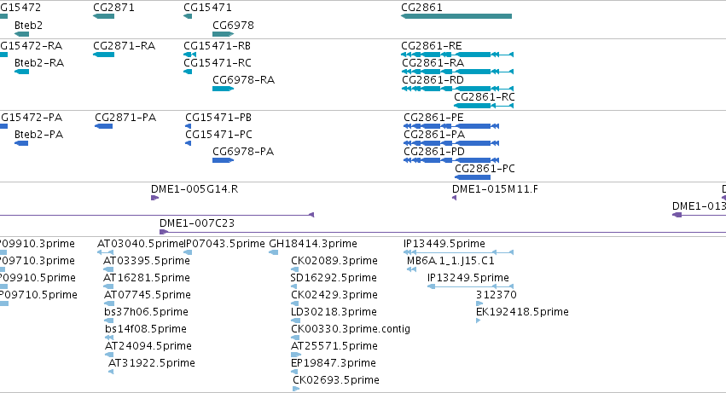
Task: Open protein Bteb2-PA
Action: point(38,135)
